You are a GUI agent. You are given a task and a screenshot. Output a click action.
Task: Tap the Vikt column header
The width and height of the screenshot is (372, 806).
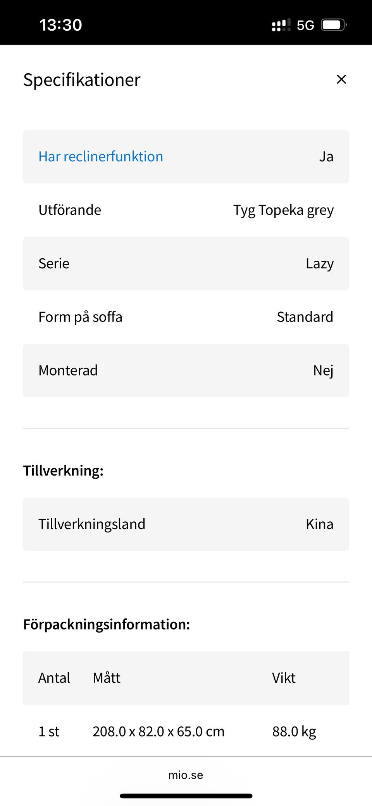click(x=284, y=678)
